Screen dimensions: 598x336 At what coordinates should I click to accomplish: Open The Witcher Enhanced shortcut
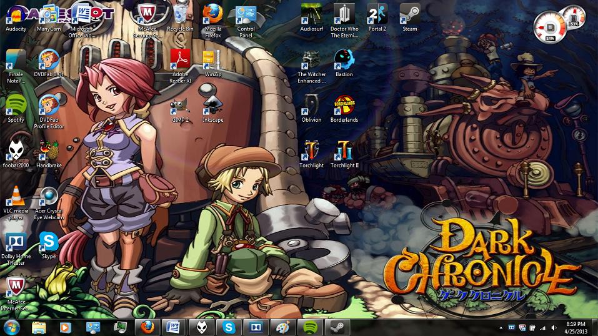point(312,67)
